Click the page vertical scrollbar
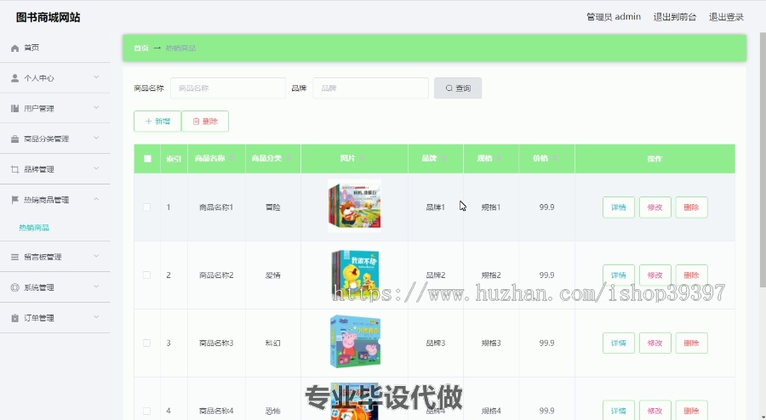 pyautogui.click(x=763, y=161)
